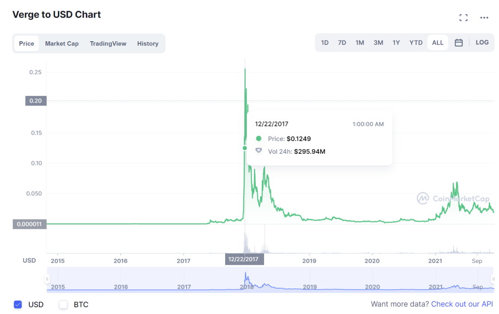Click the 2021 price peak on chart
Screen dimensions: 499x314
[457, 182]
